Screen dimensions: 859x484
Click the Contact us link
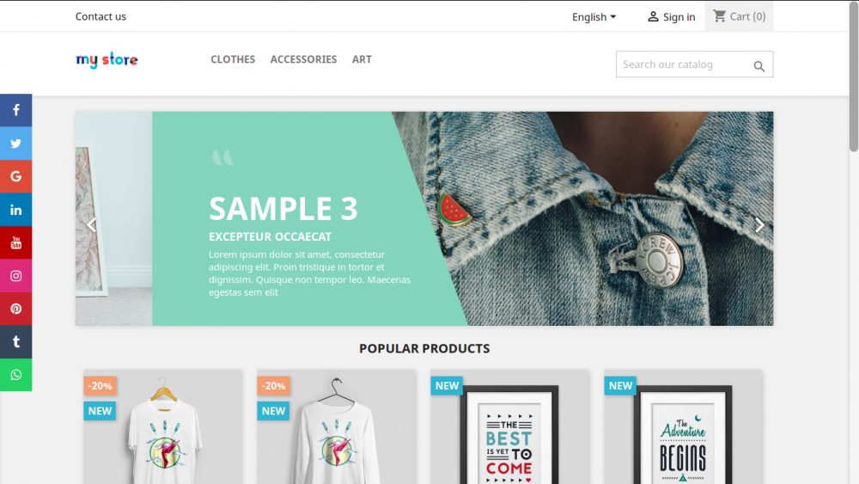click(x=101, y=16)
